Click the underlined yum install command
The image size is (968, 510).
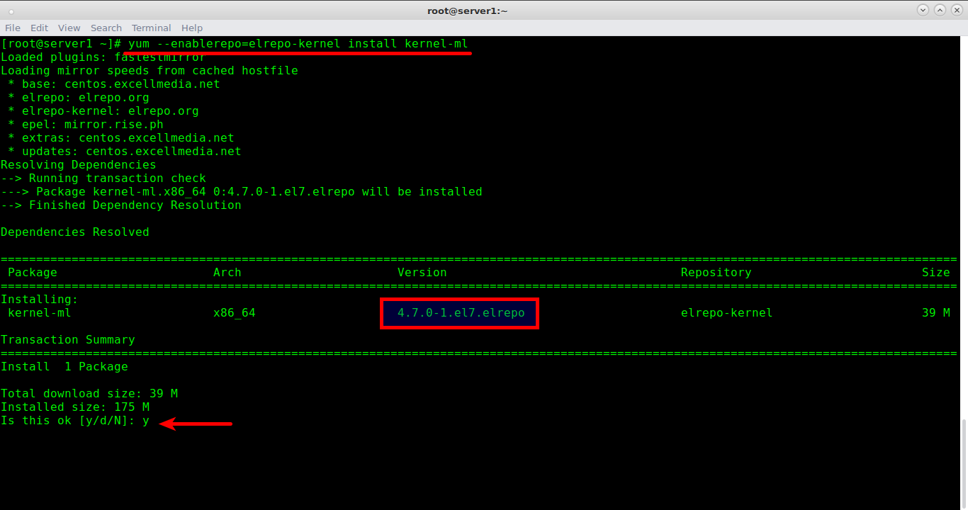[x=298, y=44]
